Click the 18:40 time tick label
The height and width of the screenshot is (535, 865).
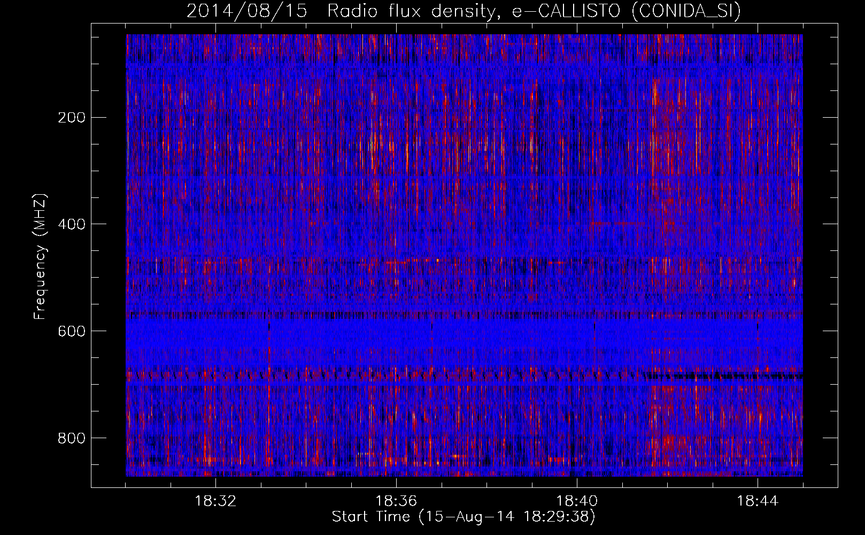click(x=577, y=501)
